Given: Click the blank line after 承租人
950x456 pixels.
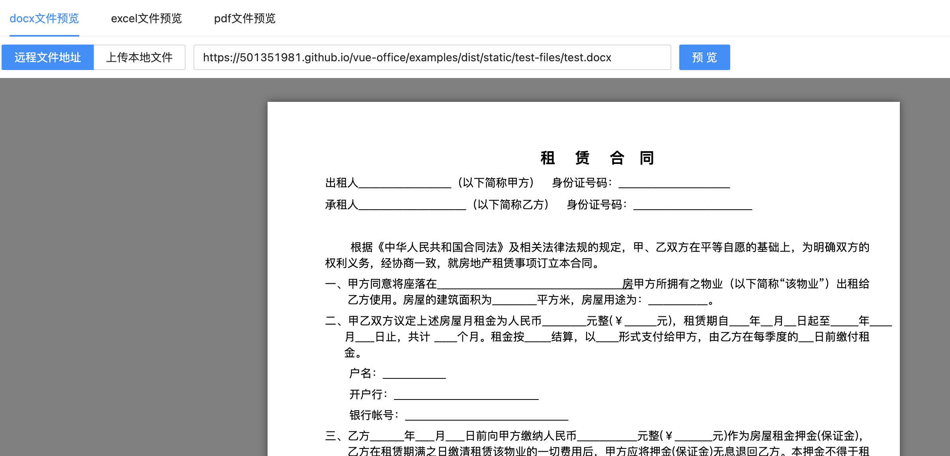Looking at the screenshot, I should point(412,205).
